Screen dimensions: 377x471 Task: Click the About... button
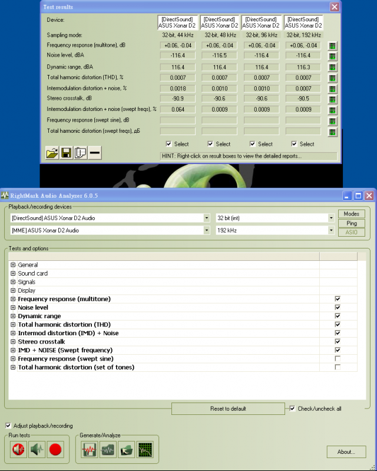[346, 452]
